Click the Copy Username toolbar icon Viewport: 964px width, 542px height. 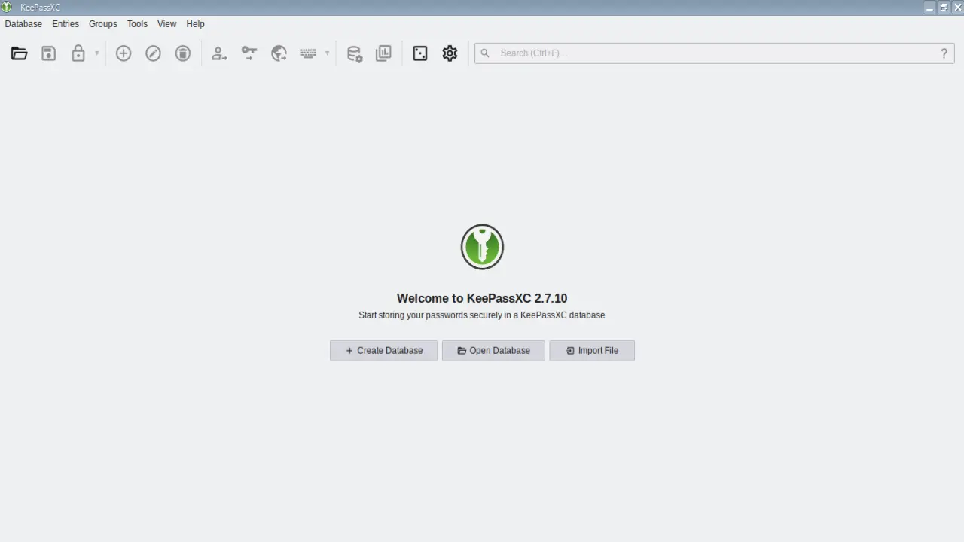coord(219,53)
